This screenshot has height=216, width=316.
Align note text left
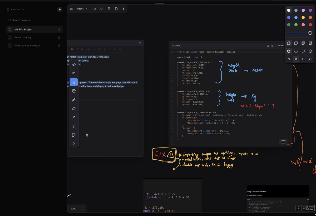pos(105,49)
